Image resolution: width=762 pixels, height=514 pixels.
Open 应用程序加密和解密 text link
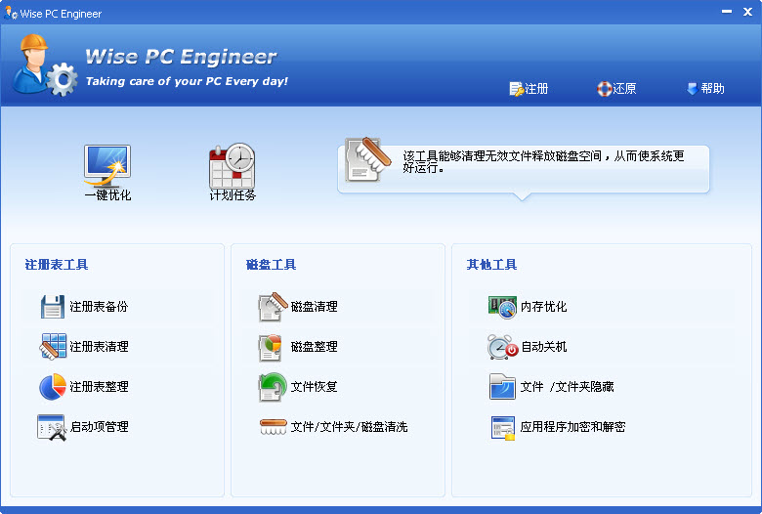point(572,427)
